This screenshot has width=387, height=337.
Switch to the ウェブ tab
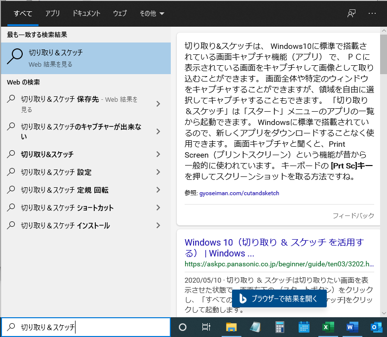click(x=120, y=13)
